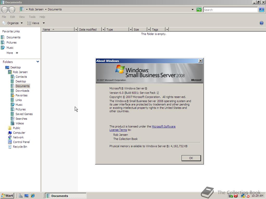This screenshot has width=266, height=199.
Task: Click the Start button
Action: pos(7,196)
